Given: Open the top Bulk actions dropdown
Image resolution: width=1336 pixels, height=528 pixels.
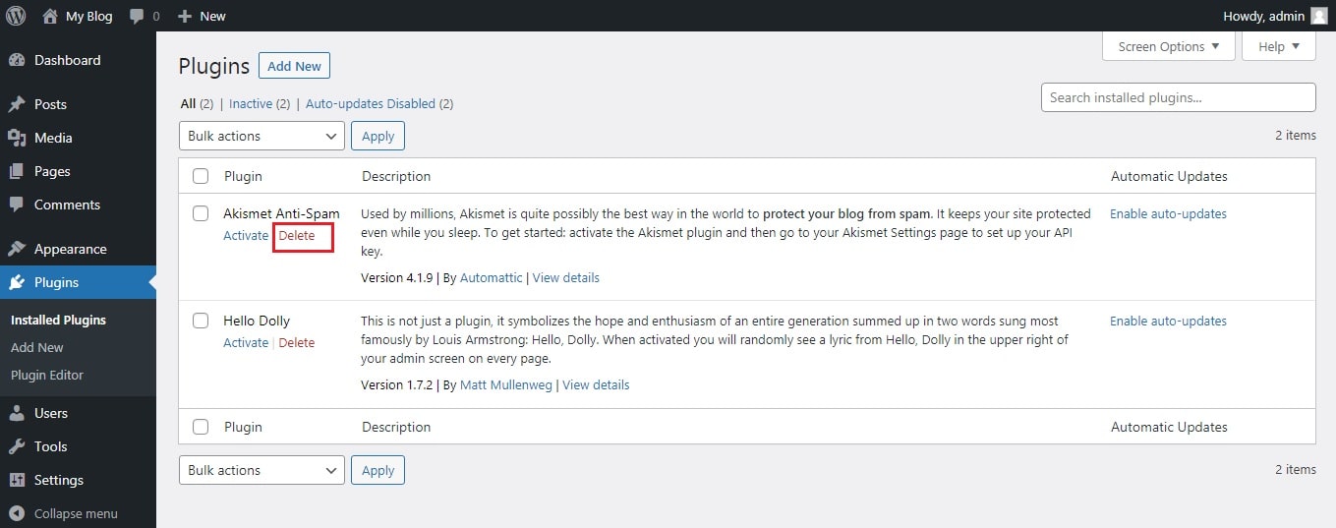Looking at the screenshot, I should (261, 136).
